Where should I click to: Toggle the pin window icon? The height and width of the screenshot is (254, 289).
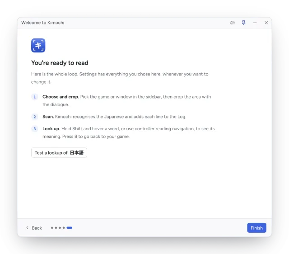tap(243, 23)
